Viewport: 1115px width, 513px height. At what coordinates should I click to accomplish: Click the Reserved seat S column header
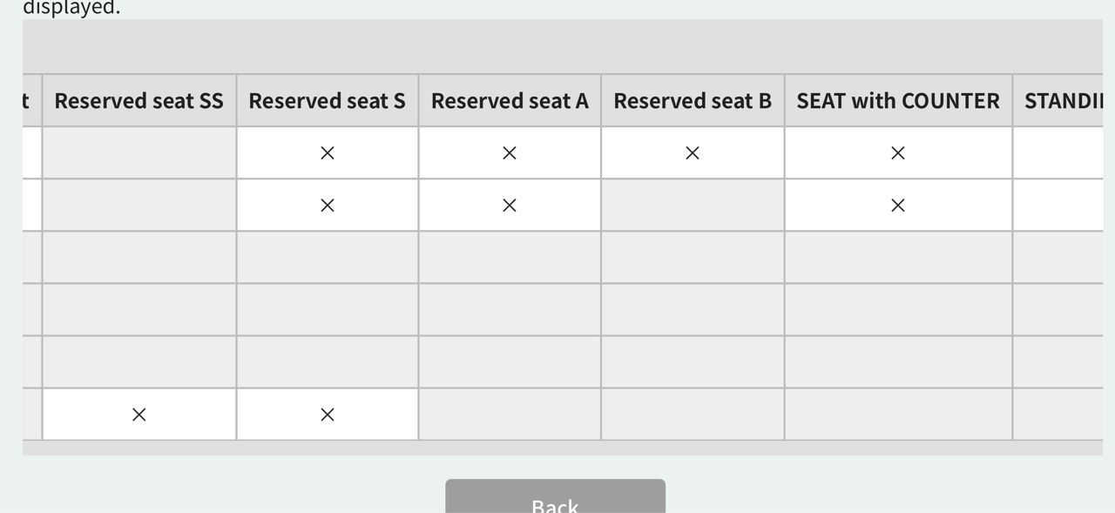tap(328, 101)
